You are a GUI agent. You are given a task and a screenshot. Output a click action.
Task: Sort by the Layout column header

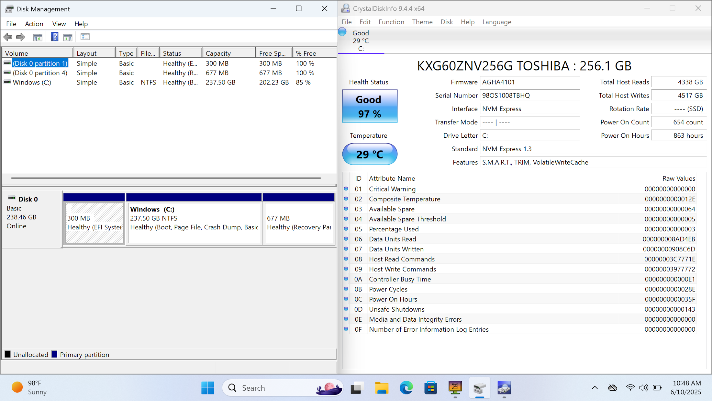tap(94, 53)
